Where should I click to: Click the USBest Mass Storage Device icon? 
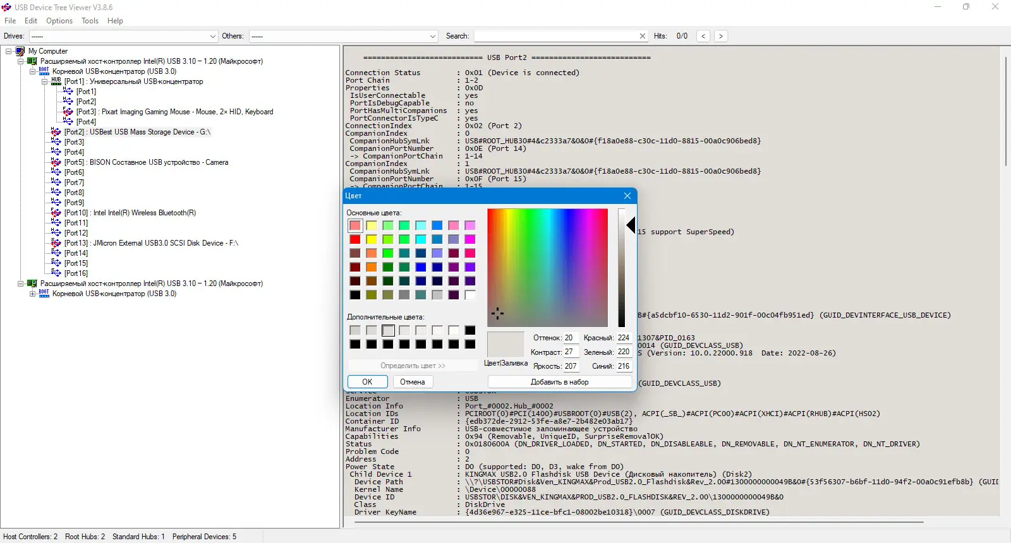(56, 132)
